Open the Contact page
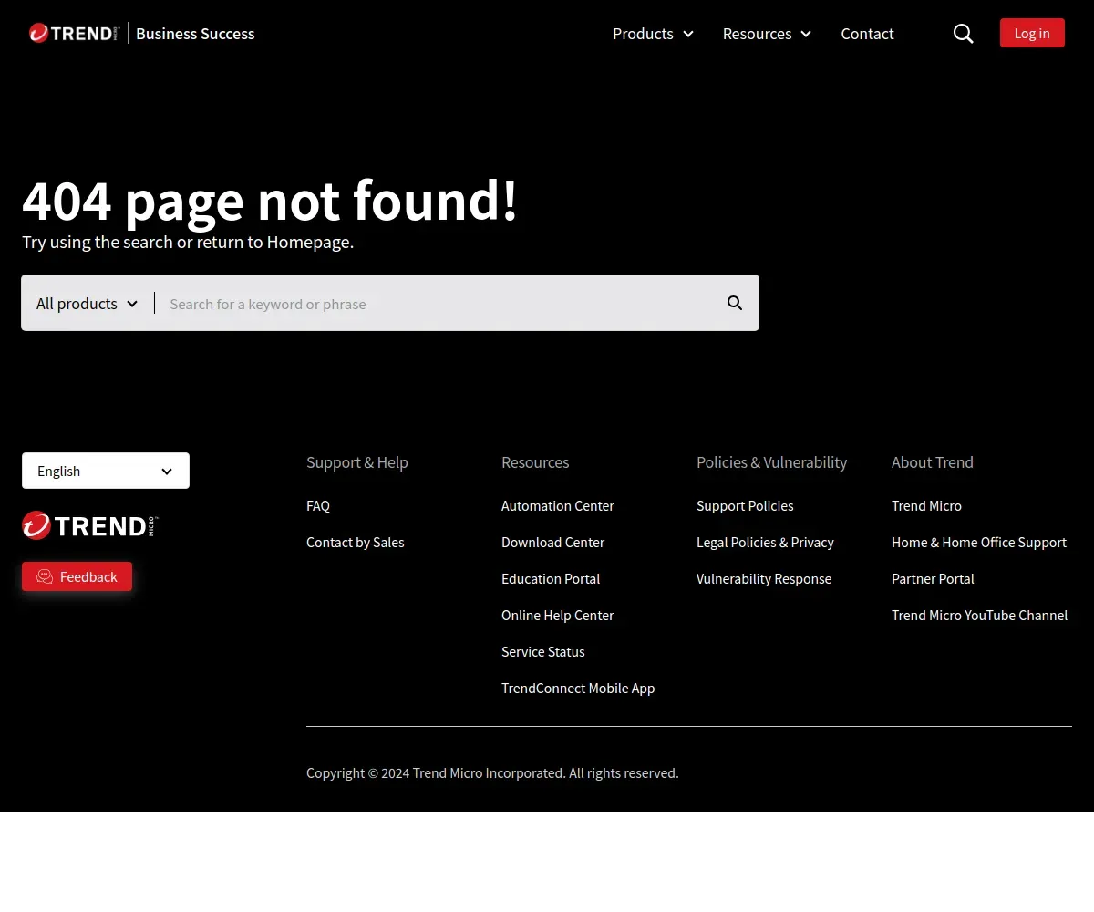The width and height of the screenshot is (1094, 912). pyautogui.click(x=867, y=34)
